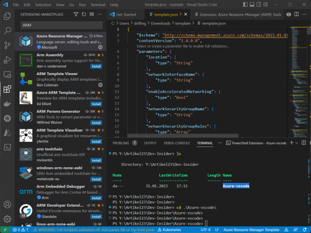
Task: Click Kubernetes status bar item
Action: coord(169,230)
